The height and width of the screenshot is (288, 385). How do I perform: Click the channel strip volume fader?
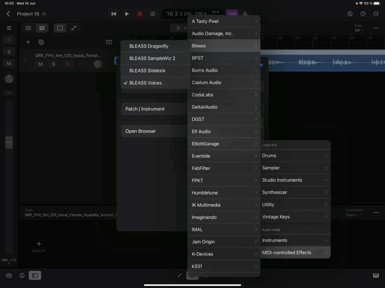pyautogui.click(x=9, y=142)
